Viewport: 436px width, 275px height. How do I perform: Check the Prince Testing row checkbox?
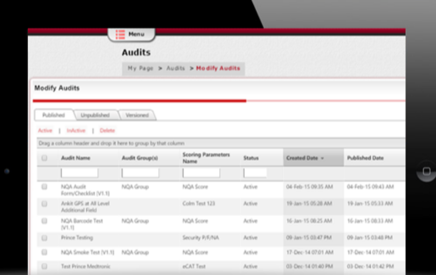point(44,238)
